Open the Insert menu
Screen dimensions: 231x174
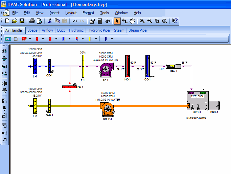[54, 13]
